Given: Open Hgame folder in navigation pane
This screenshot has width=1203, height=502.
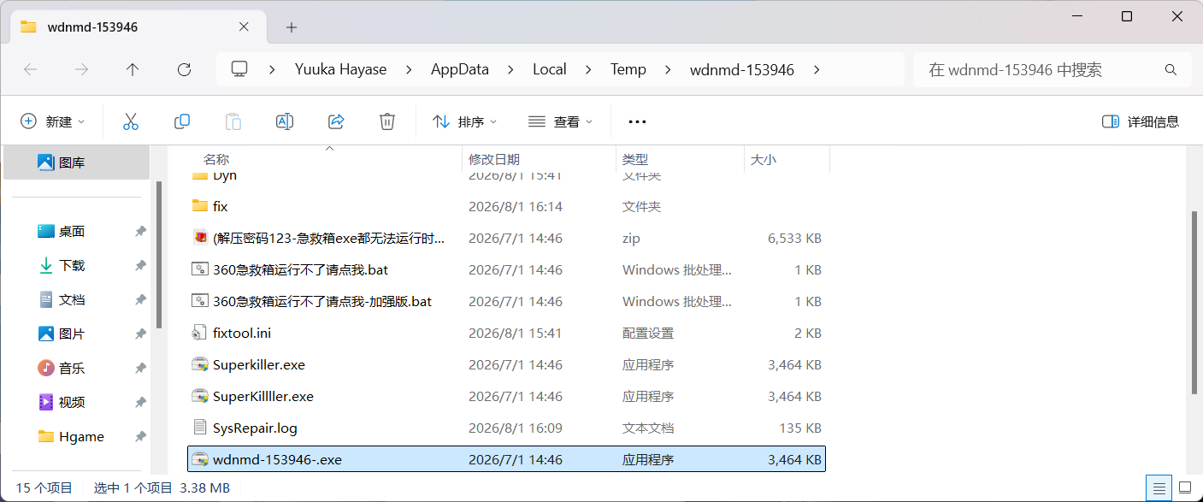Looking at the screenshot, I should (x=81, y=436).
